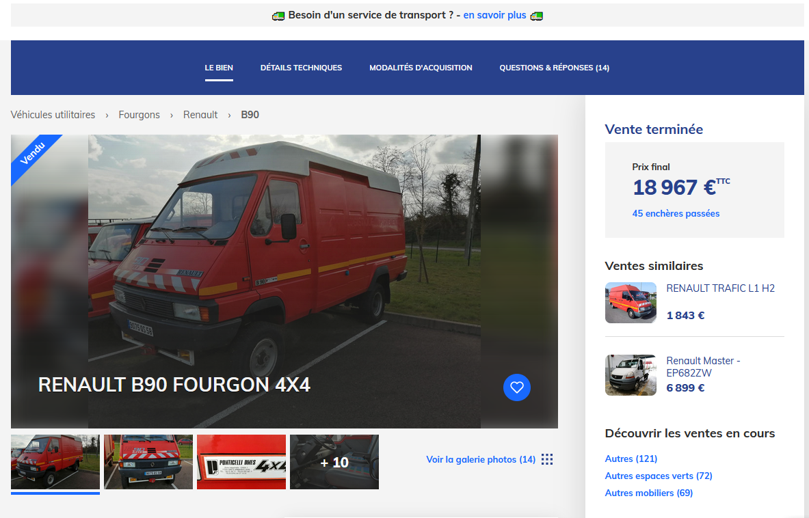Click the 'en savoir plus' transport link

click(x=494, y=15)
